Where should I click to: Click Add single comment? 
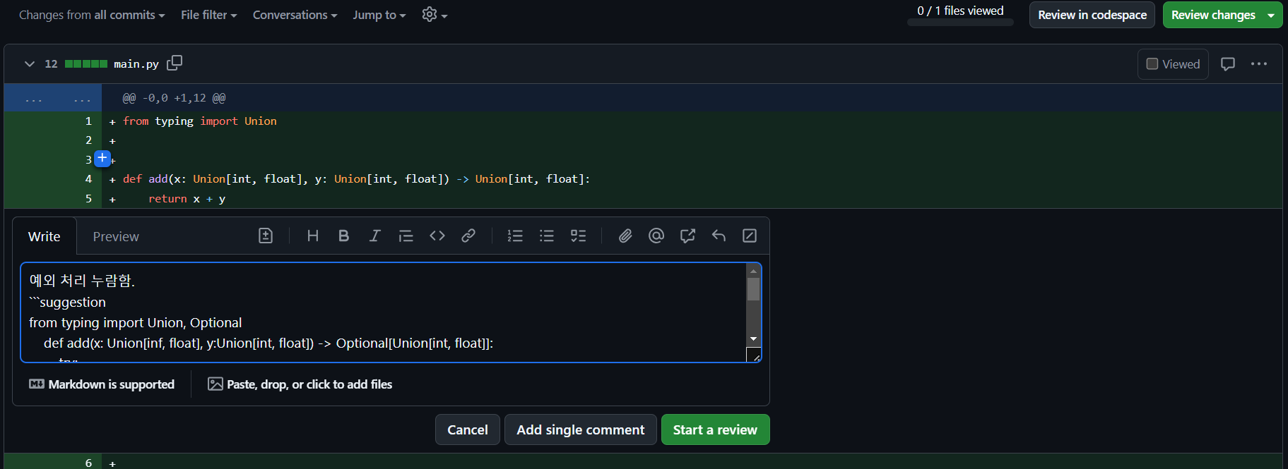point(580,430)
